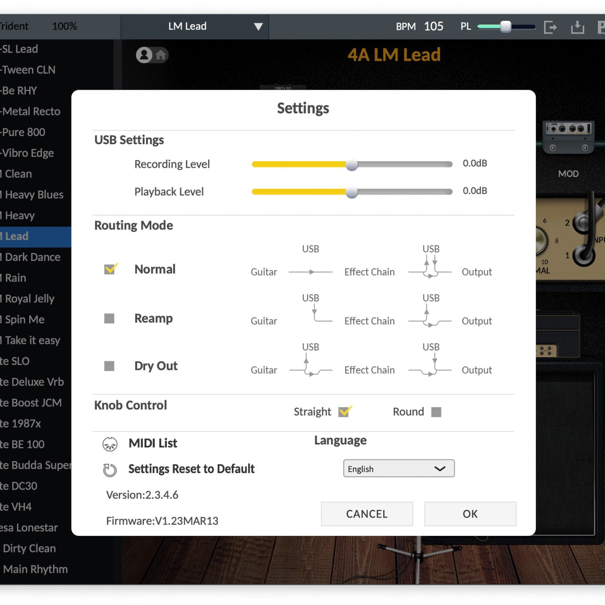Enable the Reamp routing mode checkbox
Viewport: 605px width, 605px height.
click(x=109, y=319)
